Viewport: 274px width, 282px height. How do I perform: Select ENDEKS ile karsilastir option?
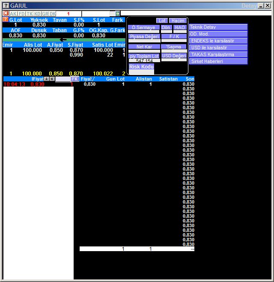tap(218, 41)
